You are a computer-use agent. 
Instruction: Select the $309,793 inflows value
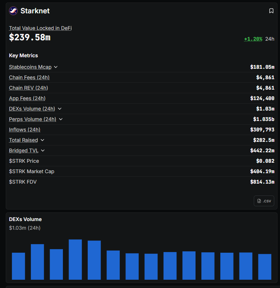pyautogui.click(x=262, y=130)
